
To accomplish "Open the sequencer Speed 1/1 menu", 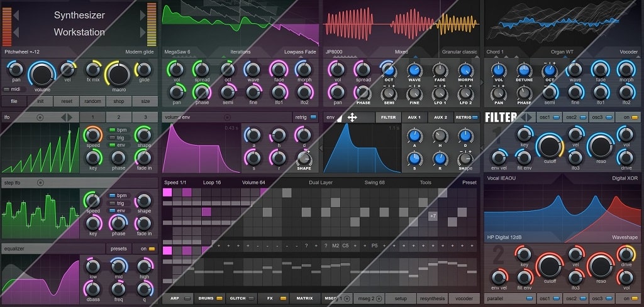I will point(175,183).
